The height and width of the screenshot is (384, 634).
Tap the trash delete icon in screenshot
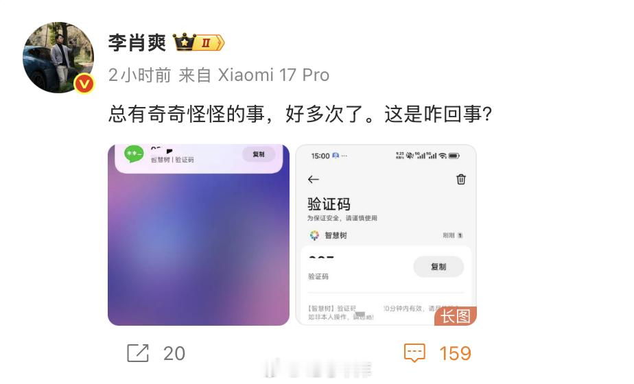tap(461, 179)
